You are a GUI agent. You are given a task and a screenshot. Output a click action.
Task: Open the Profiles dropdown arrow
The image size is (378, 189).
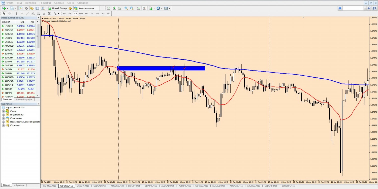pos(15,8)
